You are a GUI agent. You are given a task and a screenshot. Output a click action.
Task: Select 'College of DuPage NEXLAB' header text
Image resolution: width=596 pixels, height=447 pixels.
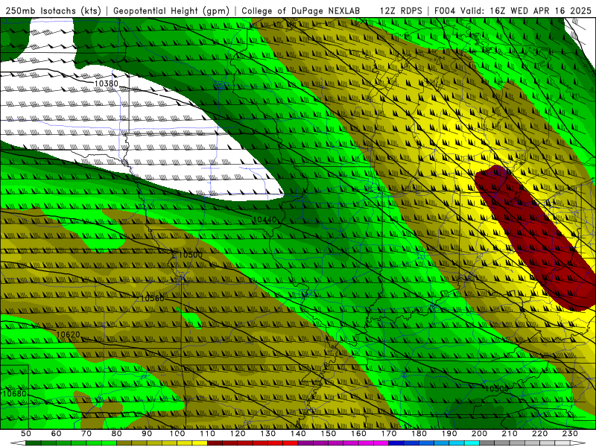click(300, 10)
